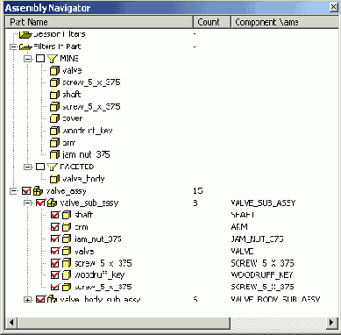Screen dimensions: 341x335
Task: Enable the FACETED filter checkbox
Action: (40, 167)
